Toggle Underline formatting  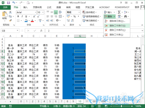click(x=26, y=16)
